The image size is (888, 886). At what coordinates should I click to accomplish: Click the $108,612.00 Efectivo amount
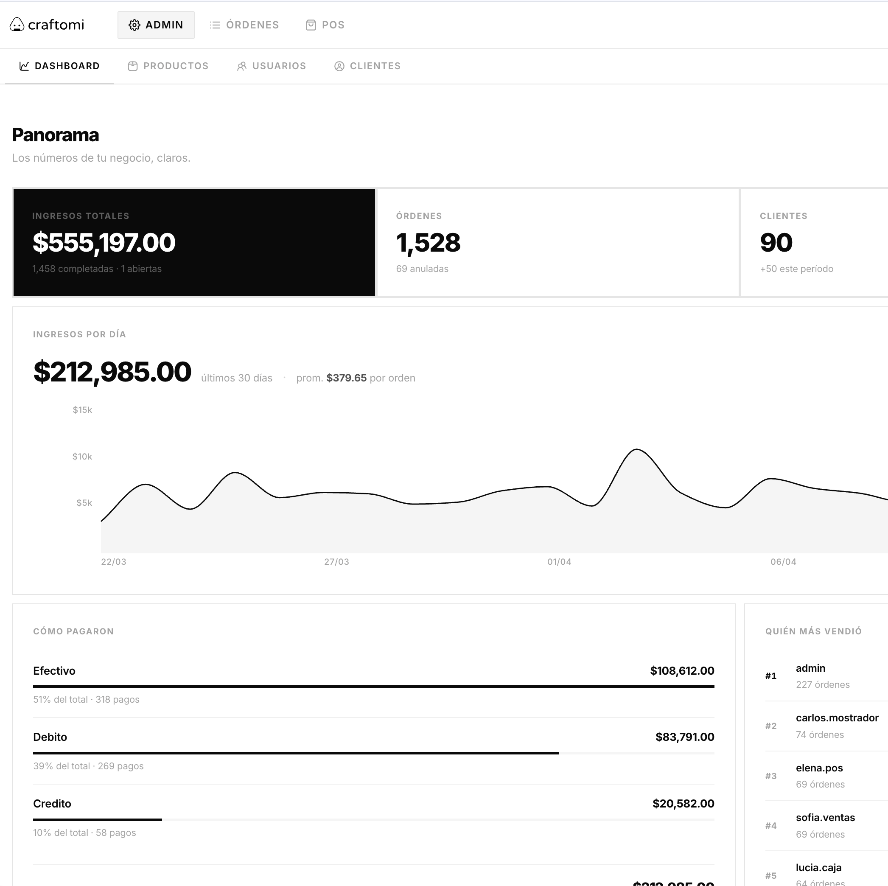click(x=682, y=671)
